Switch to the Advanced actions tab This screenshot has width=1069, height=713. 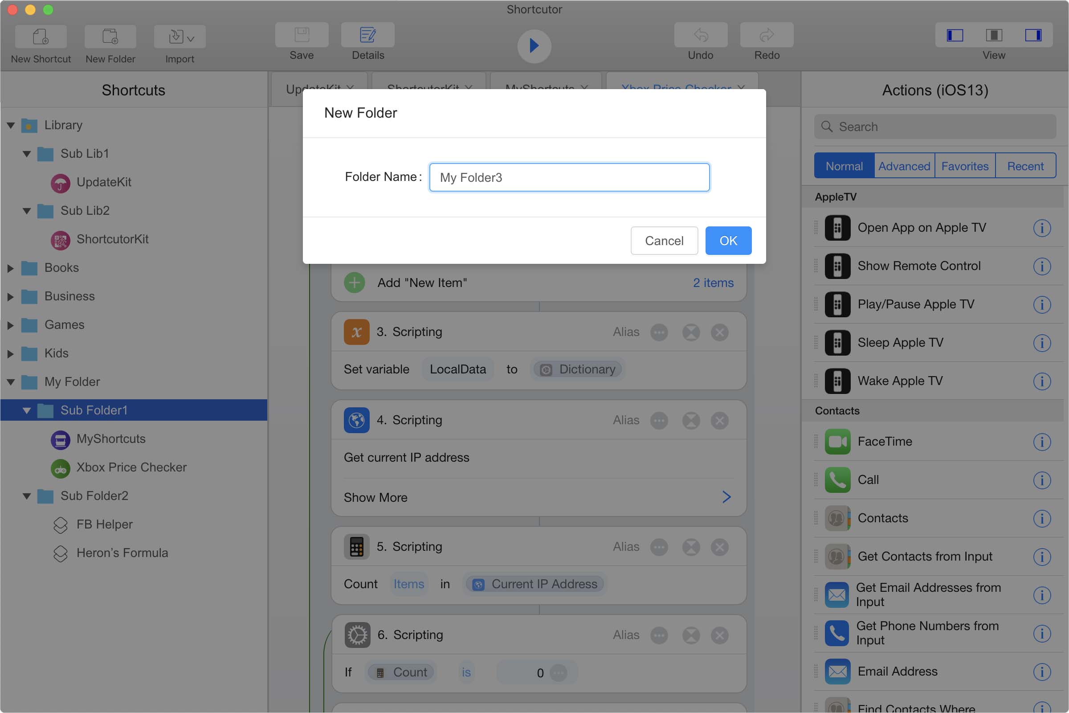[904, 166]
